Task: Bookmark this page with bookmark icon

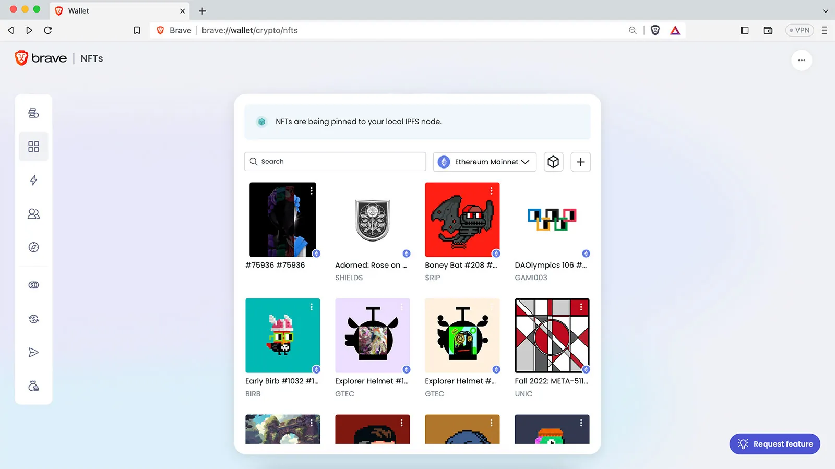Action: (137, 30)
